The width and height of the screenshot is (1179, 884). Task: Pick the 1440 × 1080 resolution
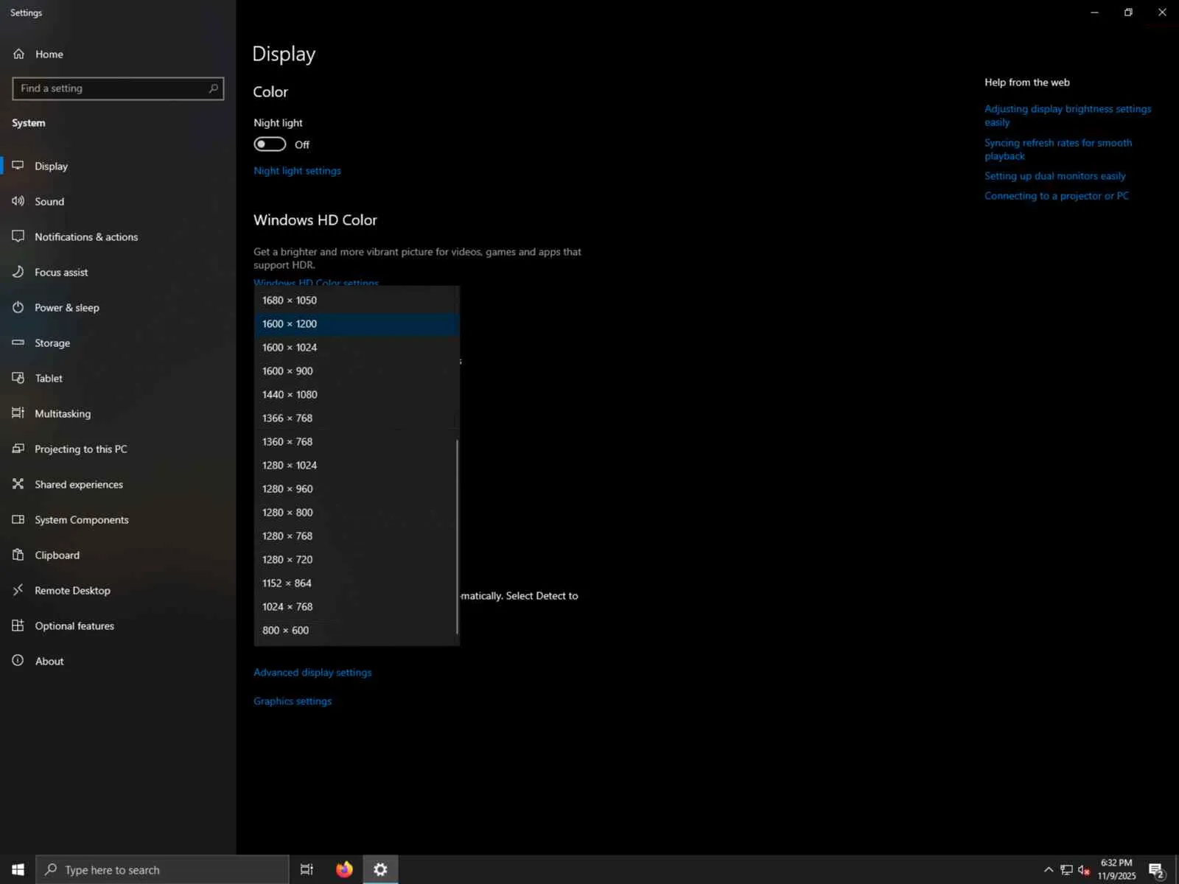point(357,394)
